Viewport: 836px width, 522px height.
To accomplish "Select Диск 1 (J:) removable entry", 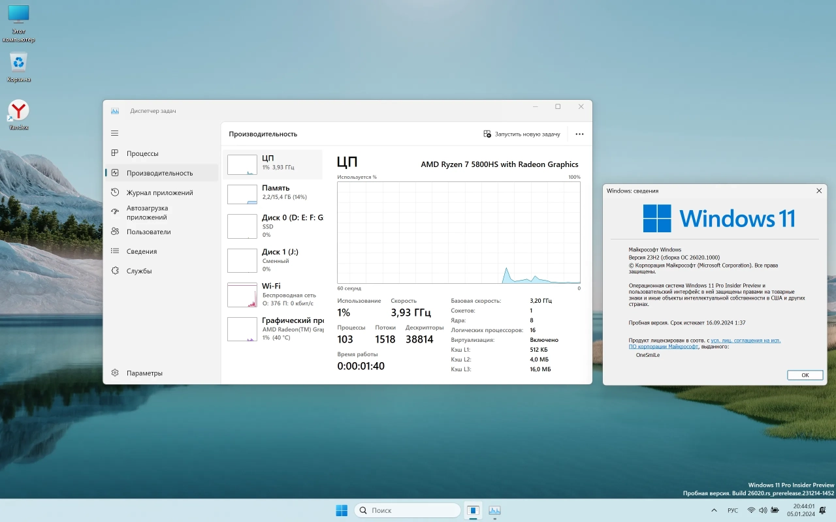I will point(274,260).
